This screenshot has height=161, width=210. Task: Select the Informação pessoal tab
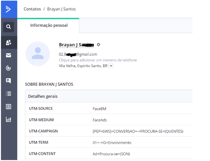coord(49,25)
